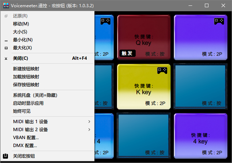Close the window with title bar X

(223, 6)
